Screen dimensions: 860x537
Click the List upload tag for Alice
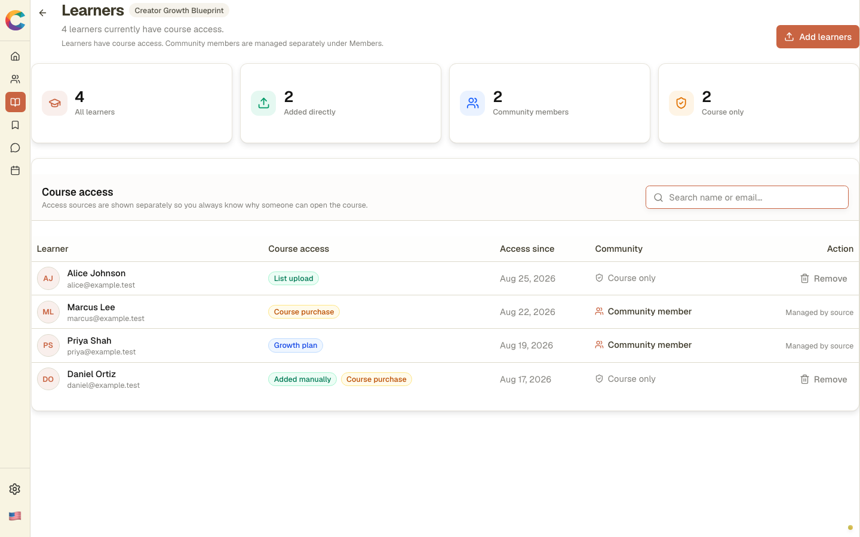293,279
